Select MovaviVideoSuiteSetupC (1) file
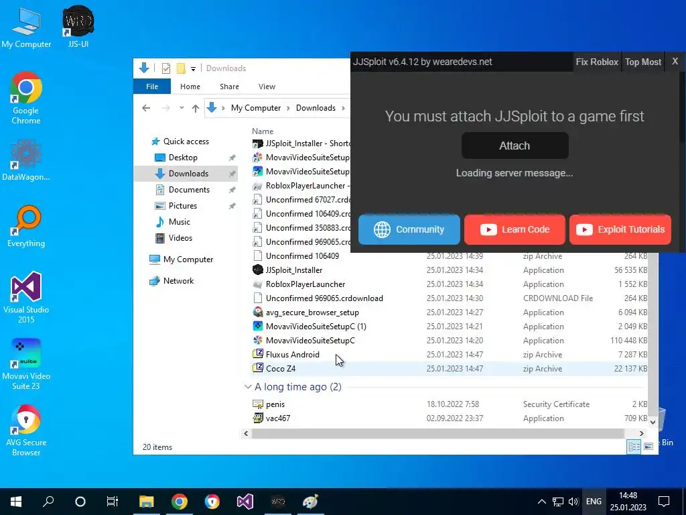Image resolution: width=686 pixels, height=515 pixels. pyautogui.click(x=450, y=327)
